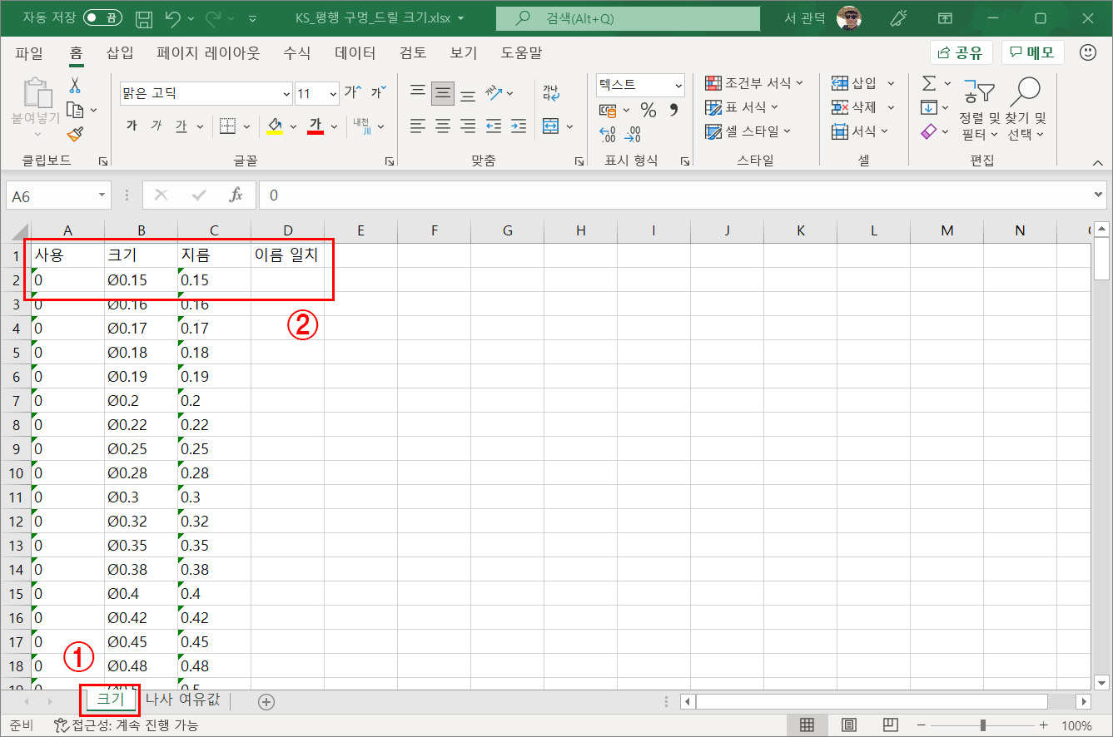Viewport: 1113px width, 737px height.
Task: Open the 조건부 서식 (conditional formatting) menu
Action: [x=753, y=83]
